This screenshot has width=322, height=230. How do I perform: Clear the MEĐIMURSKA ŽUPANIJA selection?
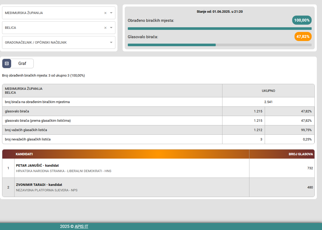(105, 13)
